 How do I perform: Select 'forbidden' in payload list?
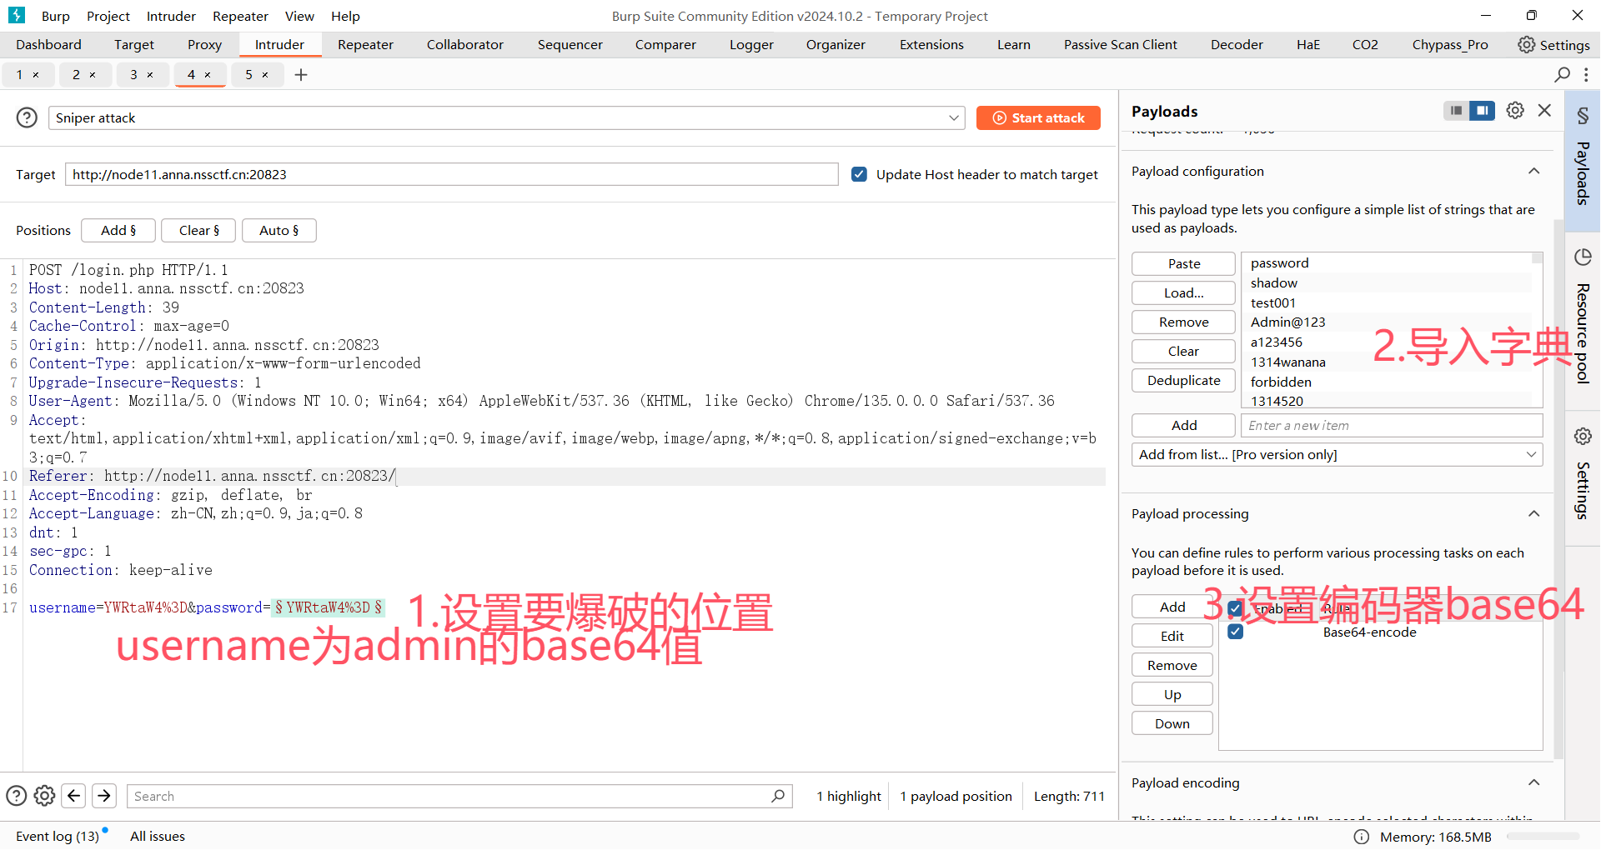click(1281, 382)
